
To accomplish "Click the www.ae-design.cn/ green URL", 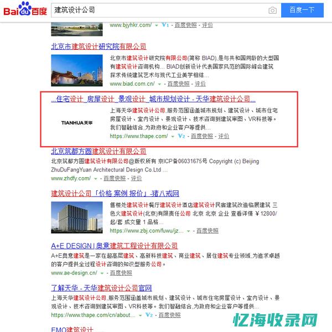I will pos(74,273).
